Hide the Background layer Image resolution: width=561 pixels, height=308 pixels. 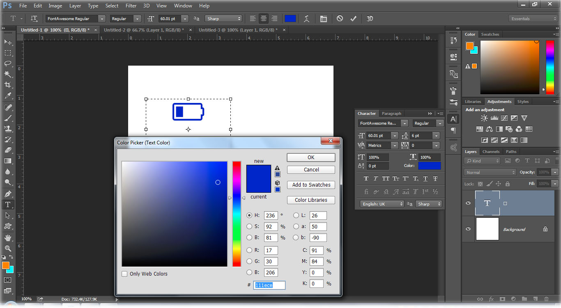(468, 229)
